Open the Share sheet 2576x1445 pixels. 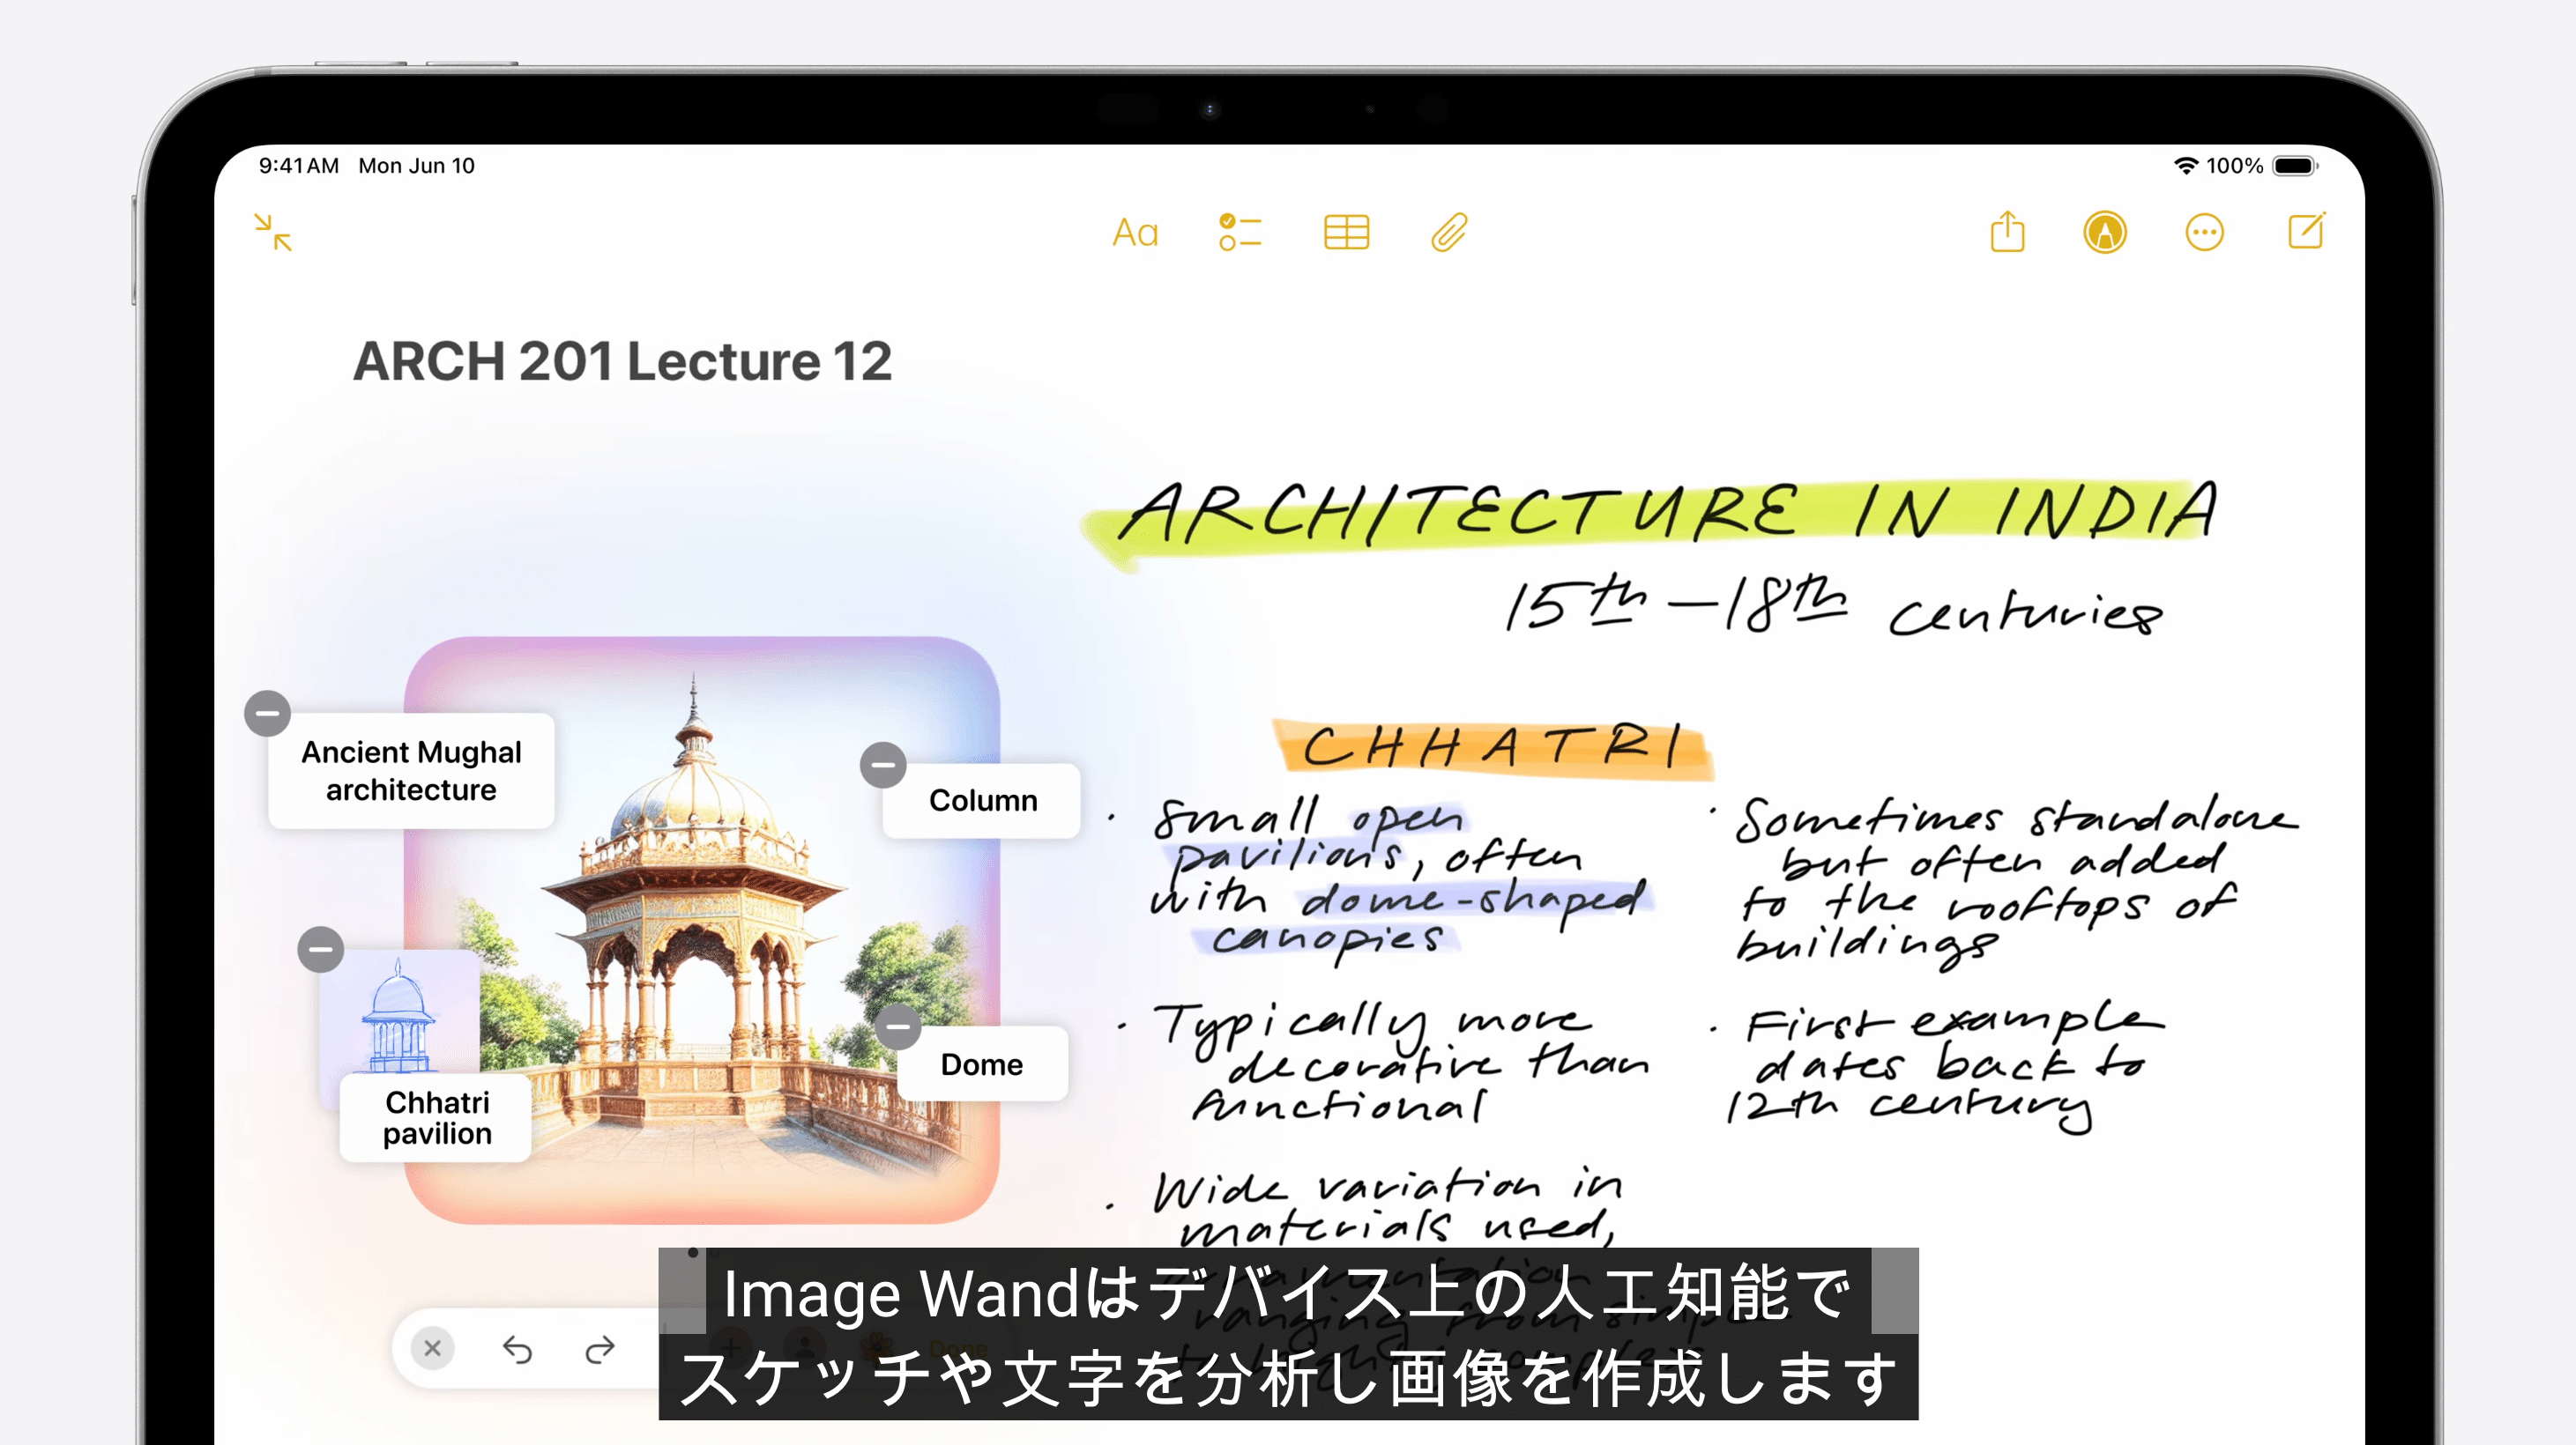(2007, 233)
